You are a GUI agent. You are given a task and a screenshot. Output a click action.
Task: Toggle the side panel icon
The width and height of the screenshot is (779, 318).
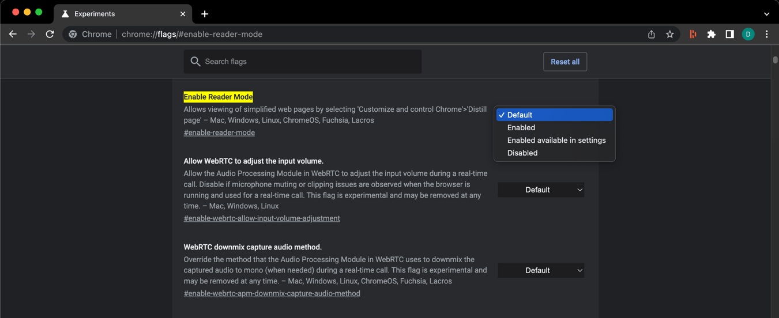click(x=729, y=34)
